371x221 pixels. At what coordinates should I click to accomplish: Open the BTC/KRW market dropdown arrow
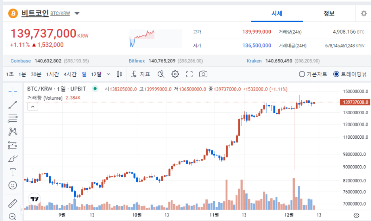[77, 13]
